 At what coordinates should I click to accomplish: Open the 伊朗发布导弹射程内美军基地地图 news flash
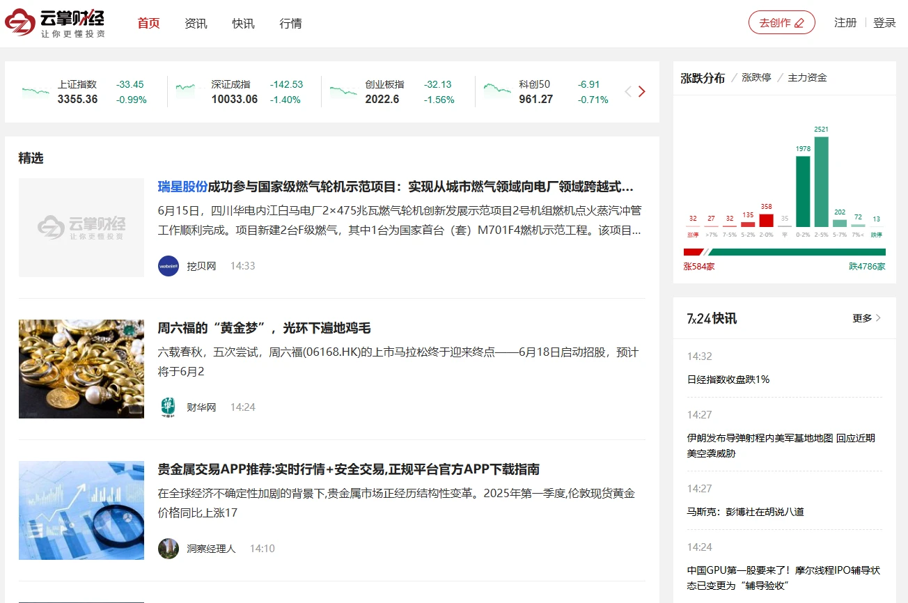click(781, 446)
